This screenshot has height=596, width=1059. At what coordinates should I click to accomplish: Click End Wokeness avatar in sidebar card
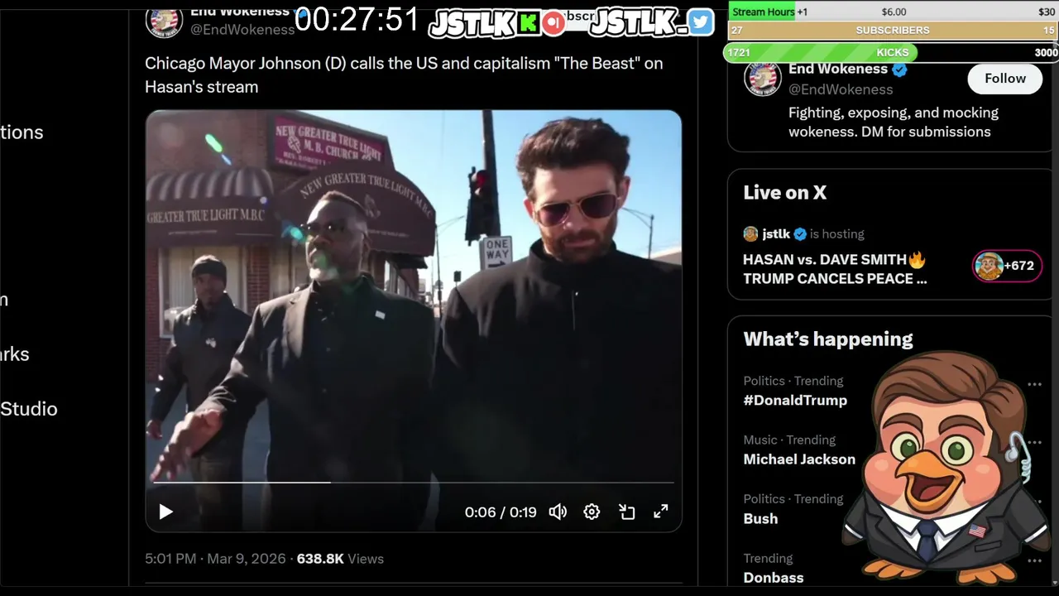(x=763, y=78)
